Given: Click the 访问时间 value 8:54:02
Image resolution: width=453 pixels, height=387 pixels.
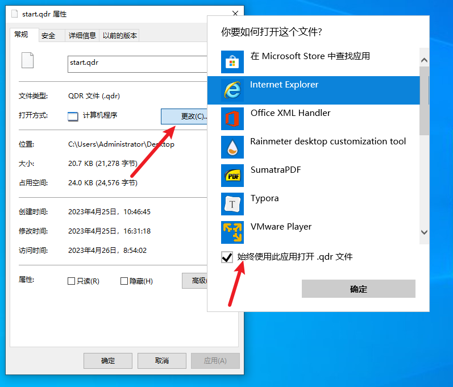Looking at the screenshot, I should [107, 251].
